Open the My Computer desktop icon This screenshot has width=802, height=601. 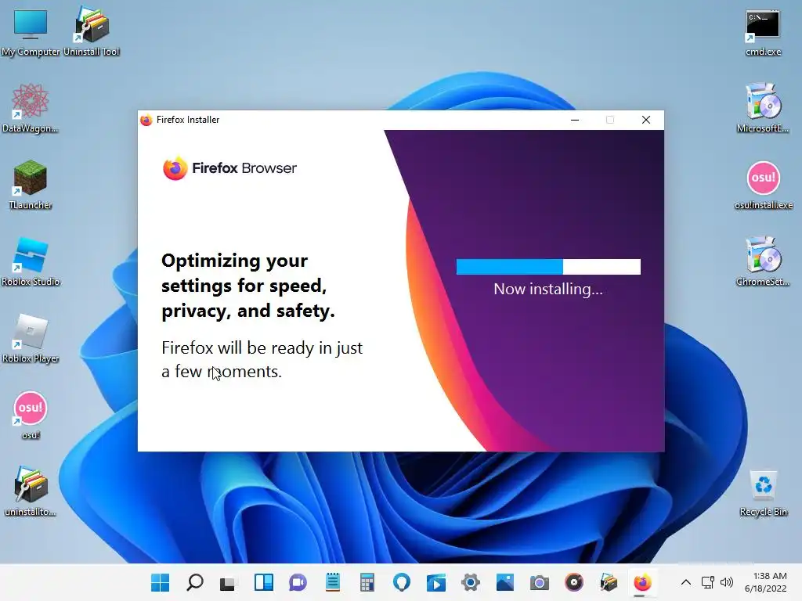(31, 31)
